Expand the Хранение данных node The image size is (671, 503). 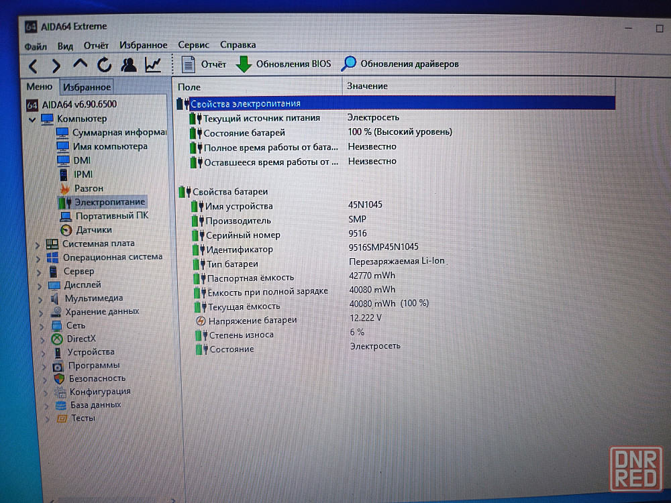[x=42, y=313]
